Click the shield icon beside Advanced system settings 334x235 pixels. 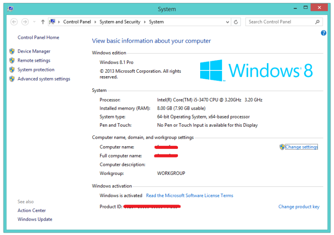[x=12, y=79]
